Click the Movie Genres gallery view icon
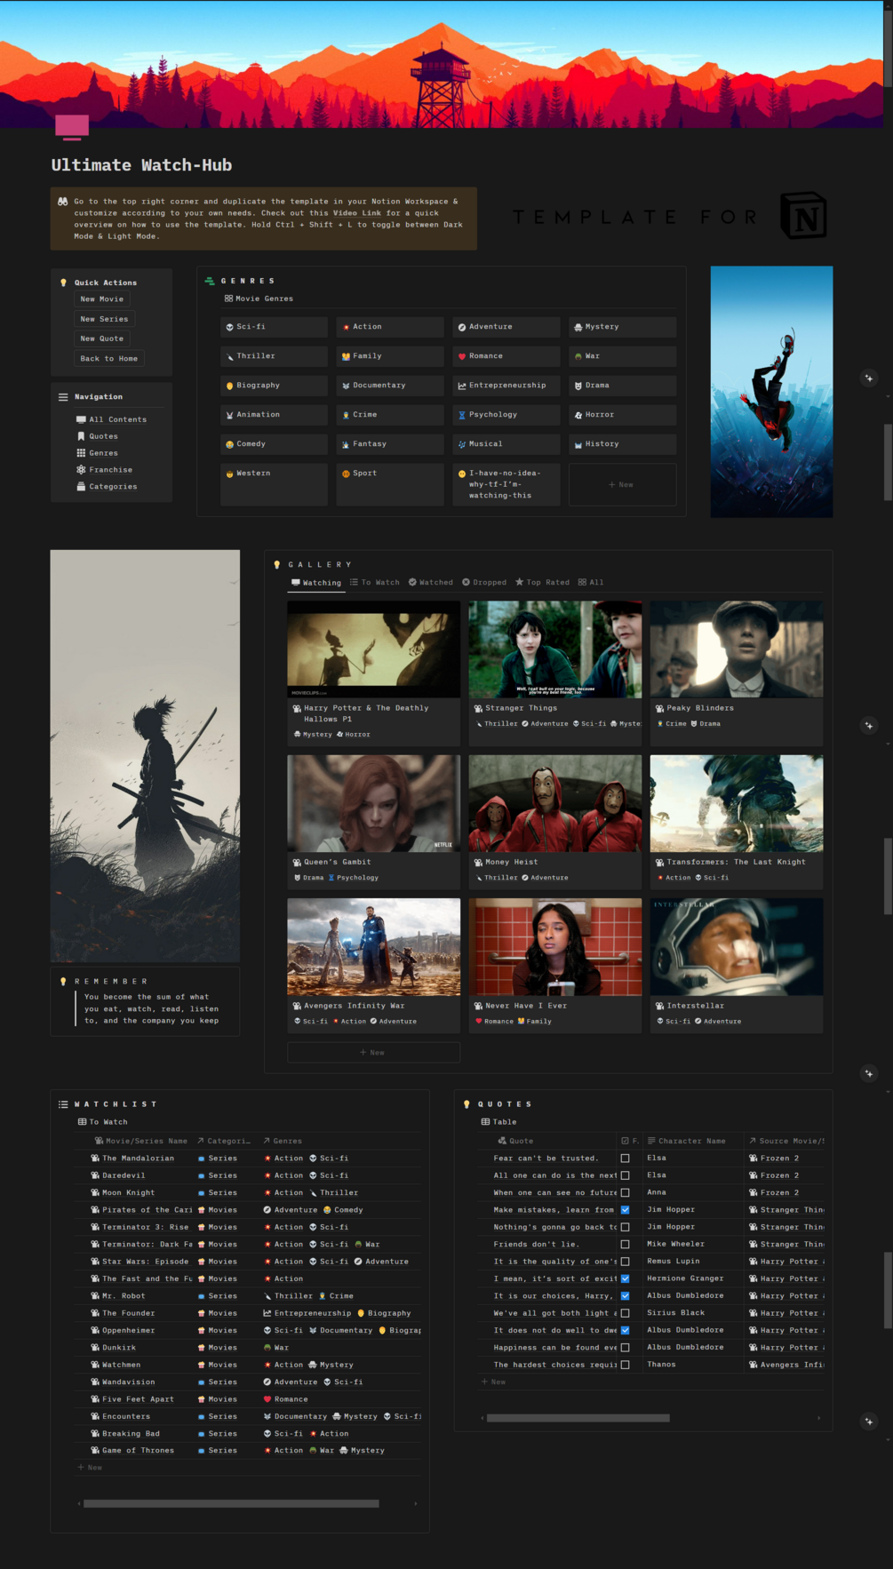Screen dimensions: 893x1569 click(228, 299)
